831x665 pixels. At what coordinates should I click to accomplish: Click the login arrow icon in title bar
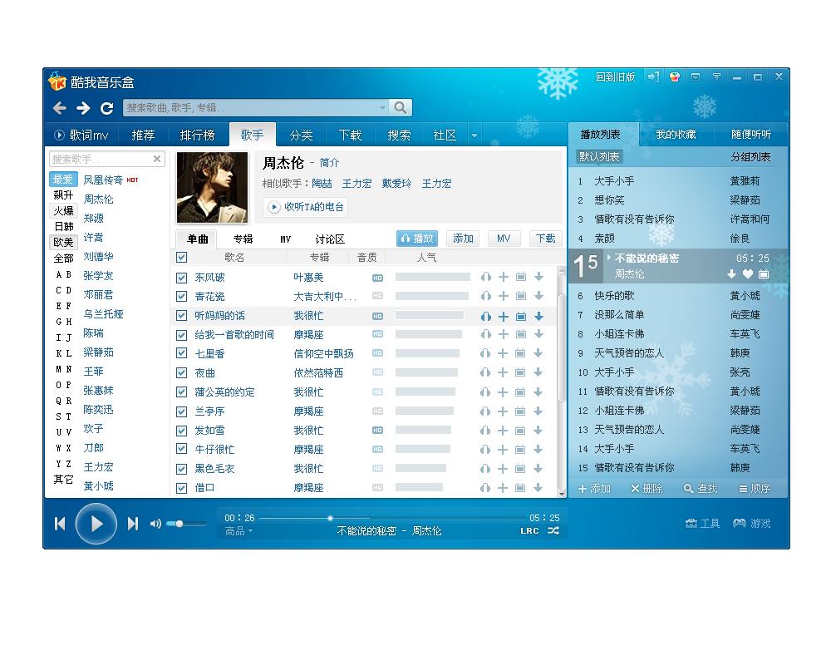(653, 77)
